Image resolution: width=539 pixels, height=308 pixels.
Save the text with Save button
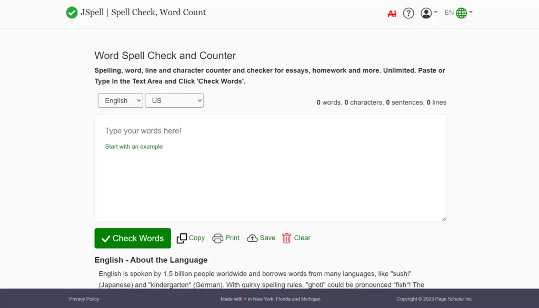261,238
